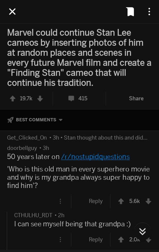This screenshot has width=159, height=252.
Task: Open the 415 comments icon
Action: click(x=71, y=98)
